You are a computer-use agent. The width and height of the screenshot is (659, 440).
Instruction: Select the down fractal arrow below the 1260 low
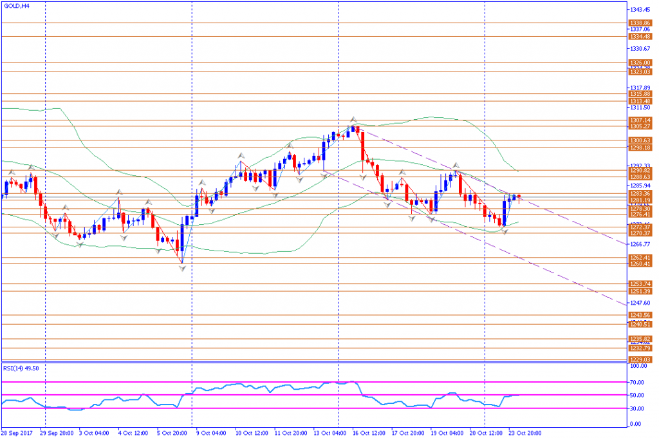point(182,269)
